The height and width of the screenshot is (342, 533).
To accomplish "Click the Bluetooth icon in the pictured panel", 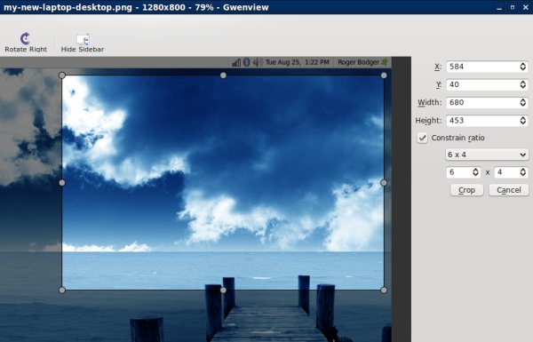I will click(x=247, y=62).
